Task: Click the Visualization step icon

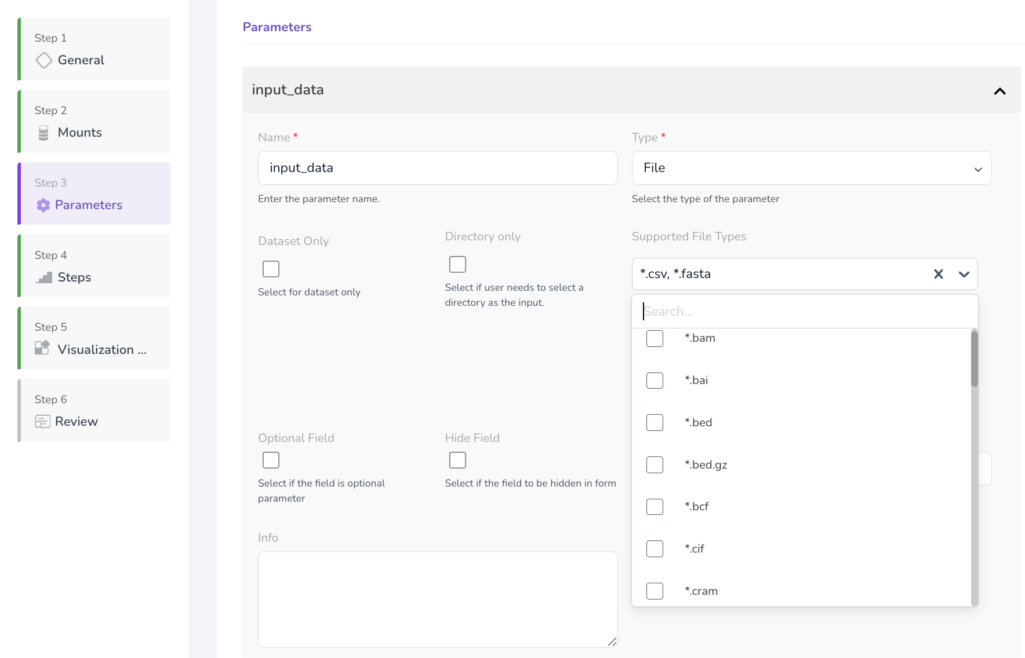Action: 42,348
